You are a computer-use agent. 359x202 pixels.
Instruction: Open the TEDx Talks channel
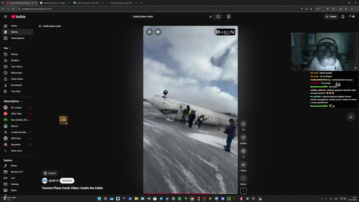18,114
